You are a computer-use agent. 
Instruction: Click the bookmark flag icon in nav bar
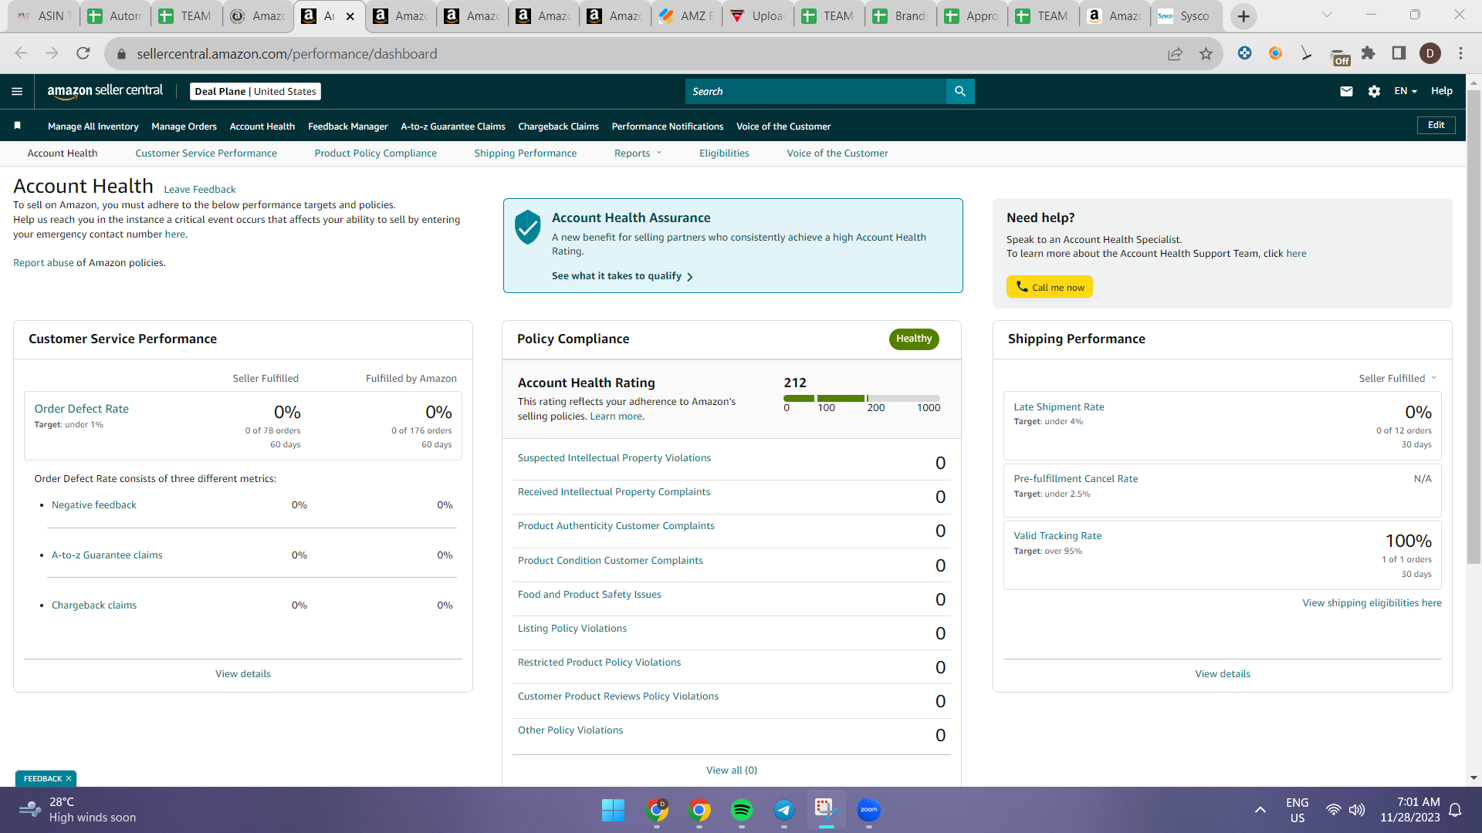point(17,126)
